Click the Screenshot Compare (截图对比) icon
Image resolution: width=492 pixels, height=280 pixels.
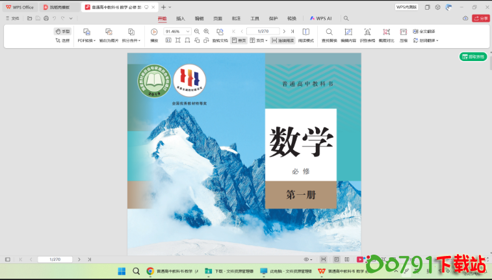[387, 32]
